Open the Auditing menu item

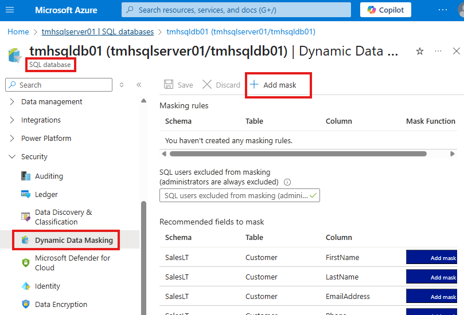click(49, 176)
